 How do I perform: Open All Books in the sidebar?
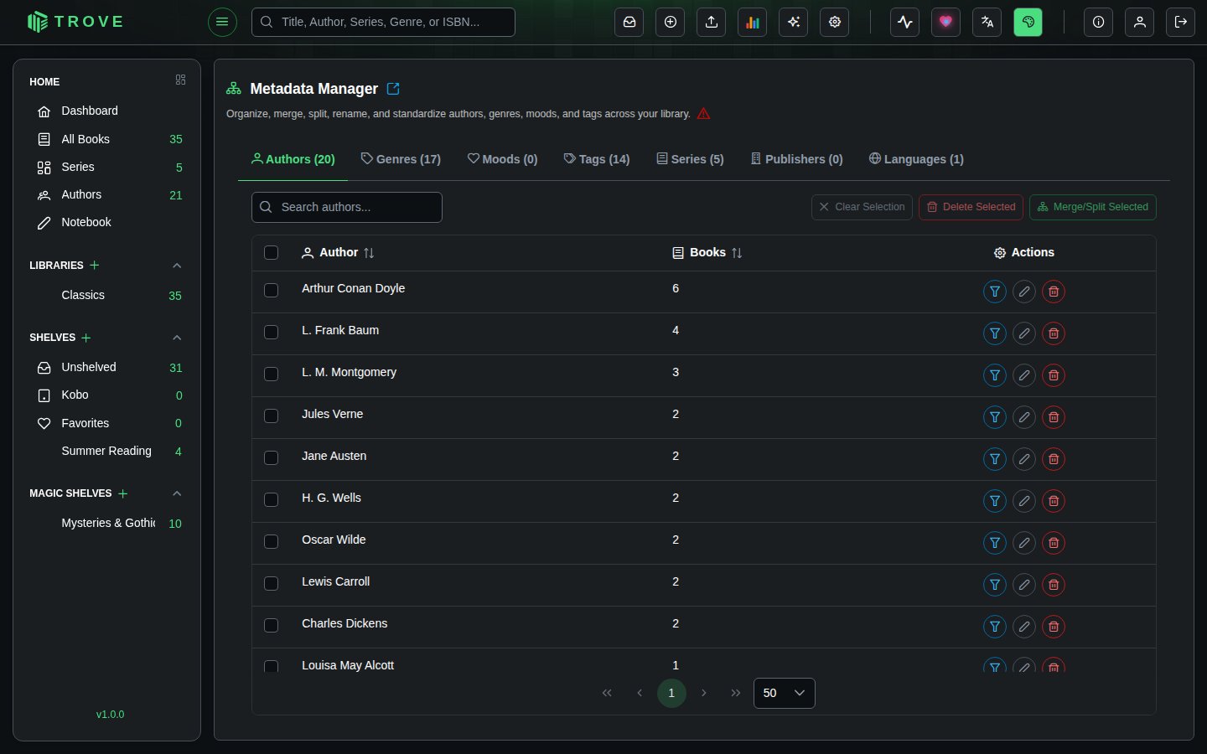tap(107, 139)
